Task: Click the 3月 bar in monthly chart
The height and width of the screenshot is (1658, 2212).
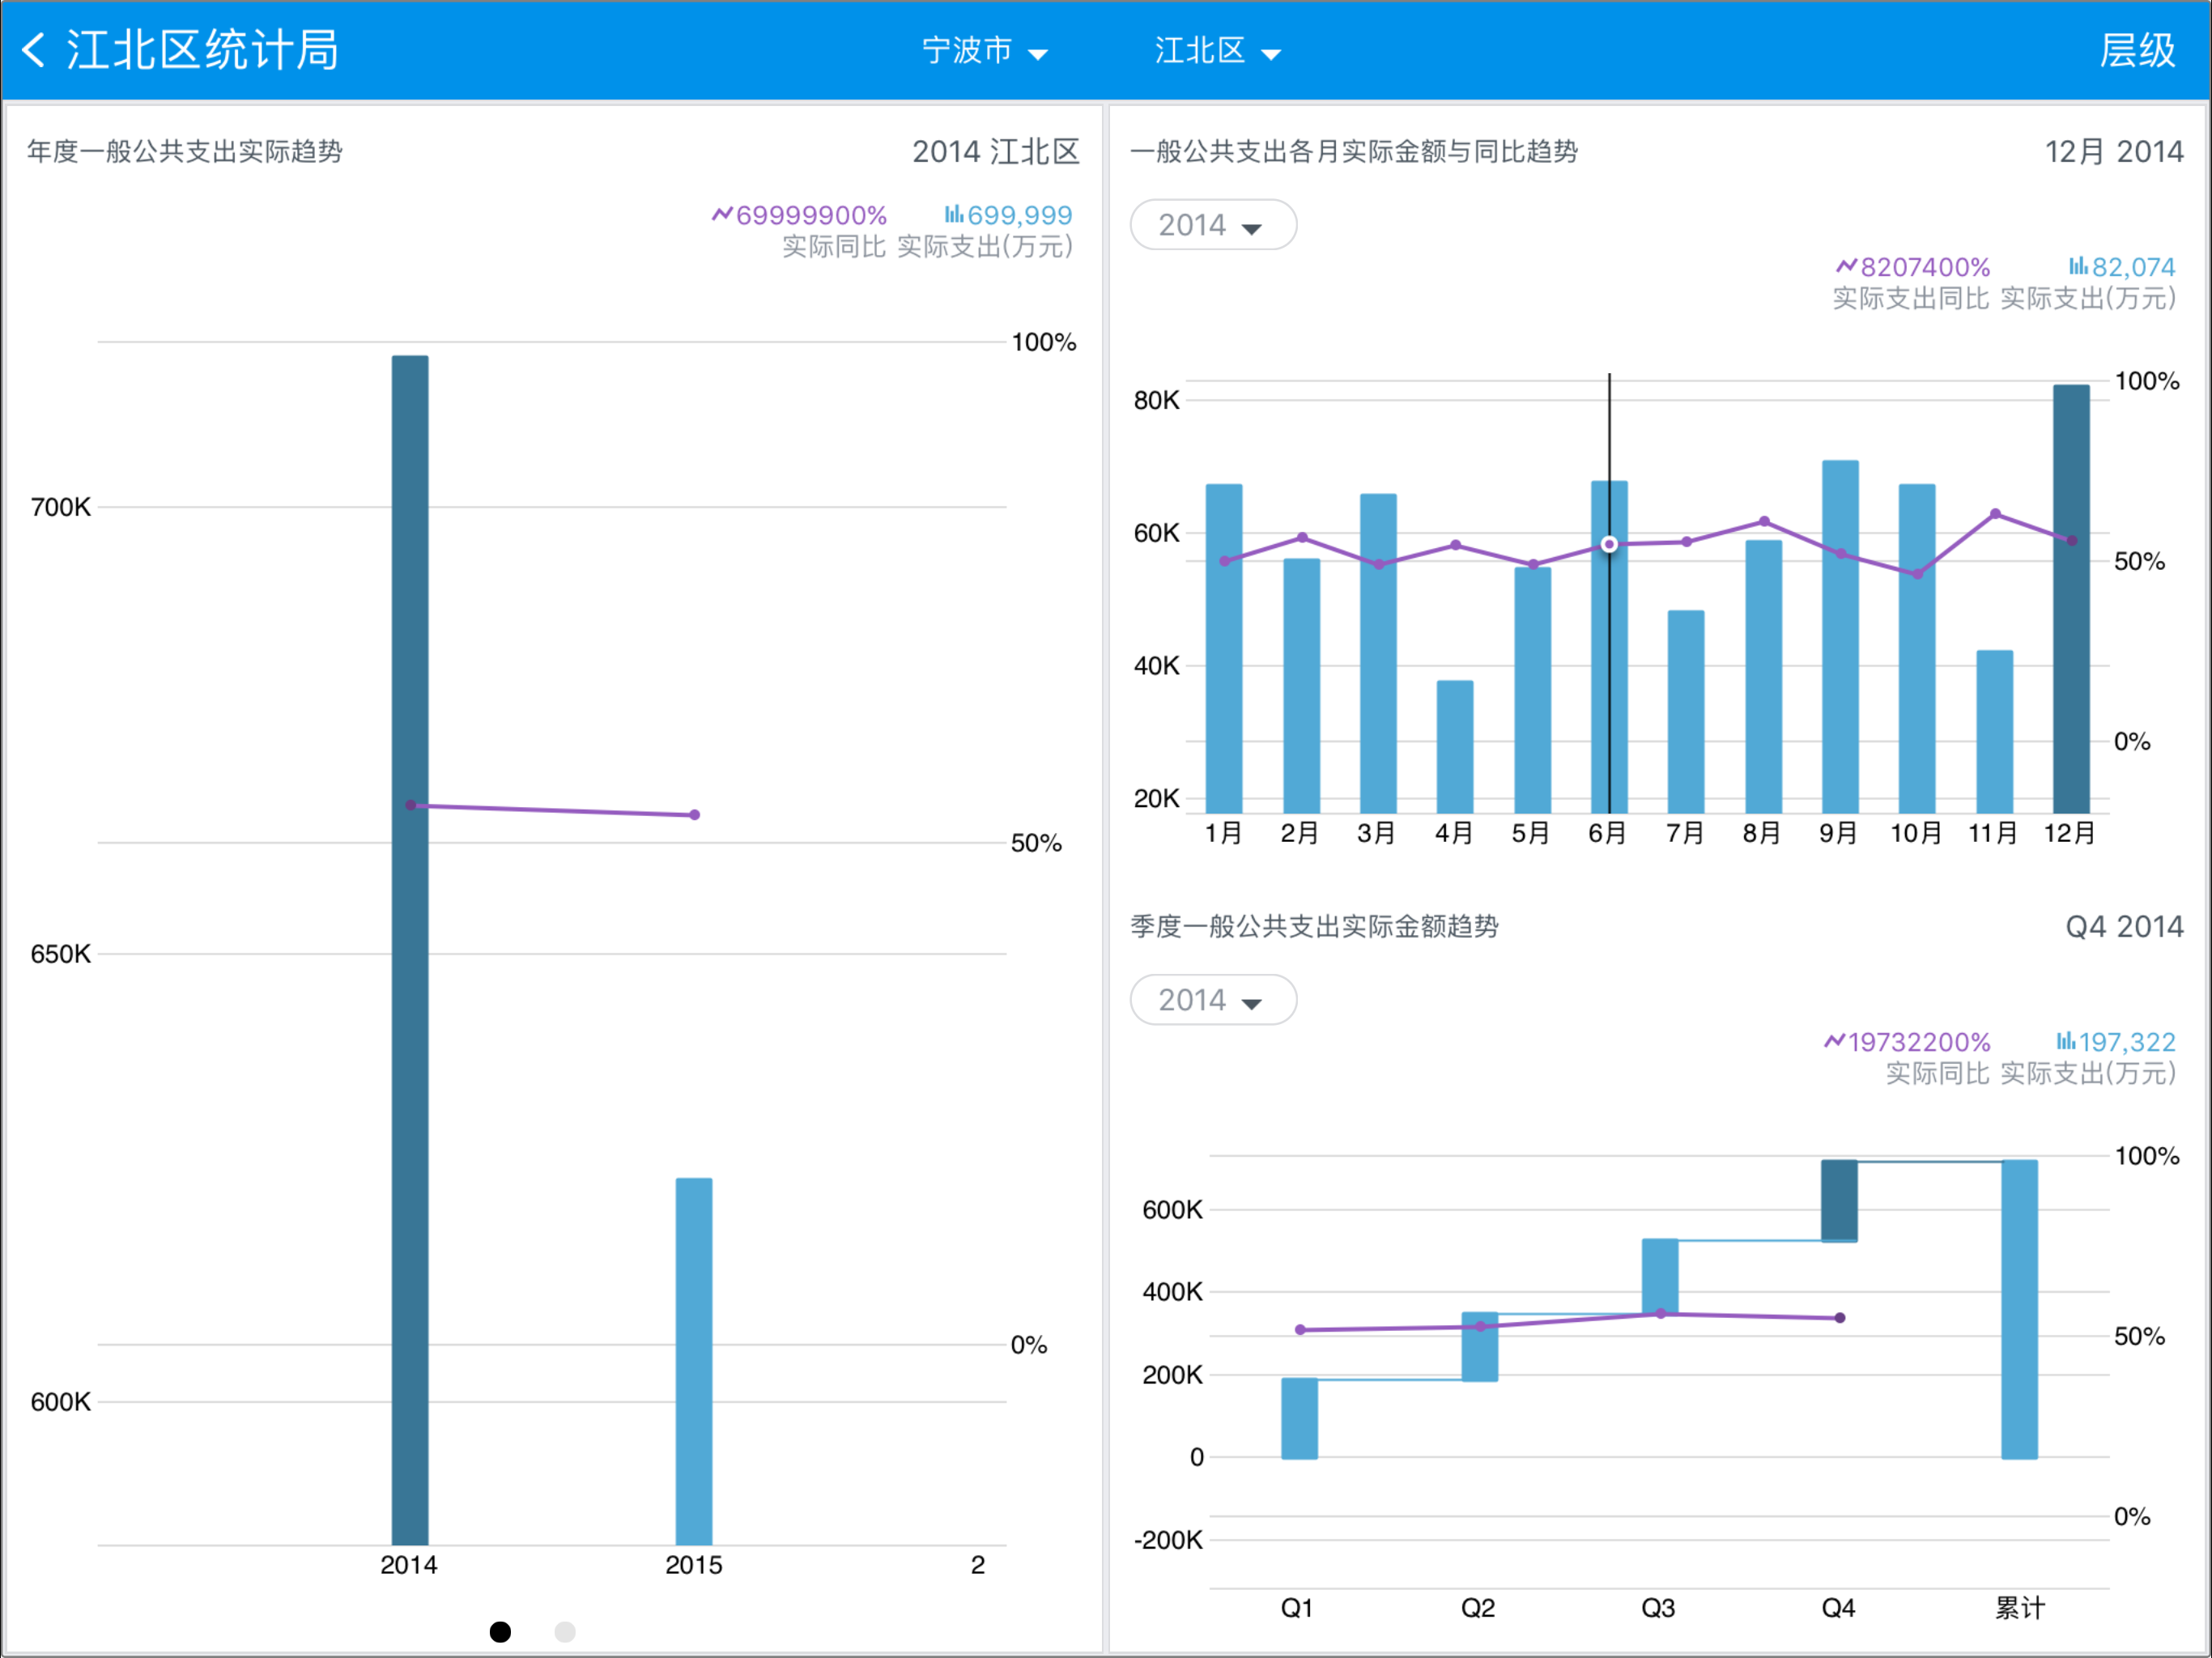Action: pyautogui.click(x=1378, y=653)
